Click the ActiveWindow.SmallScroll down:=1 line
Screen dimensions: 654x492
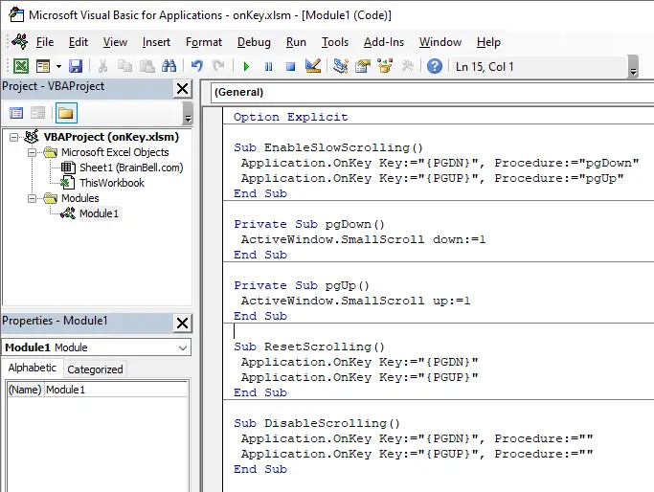(x=363, y=239)
